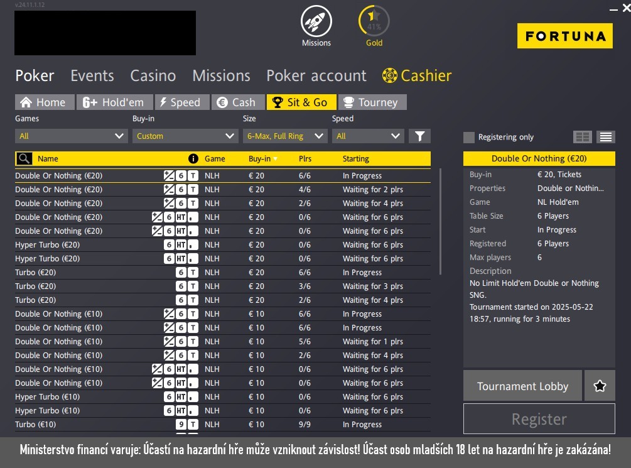
Task: Minimize the poker client window
Action: [613, 9]
